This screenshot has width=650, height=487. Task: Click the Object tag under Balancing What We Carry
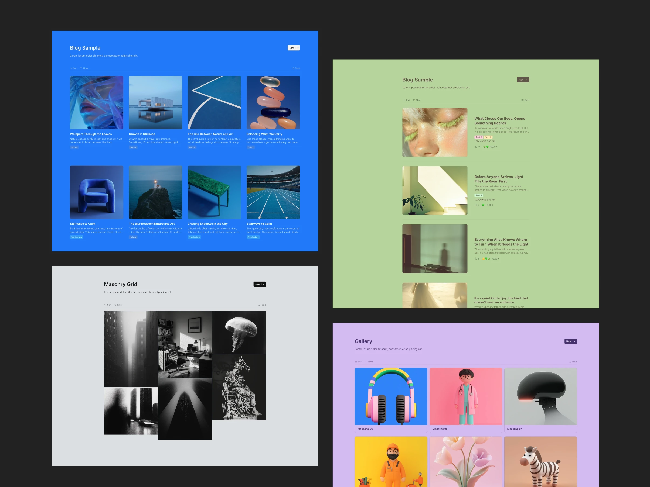(x=250, y=147)
